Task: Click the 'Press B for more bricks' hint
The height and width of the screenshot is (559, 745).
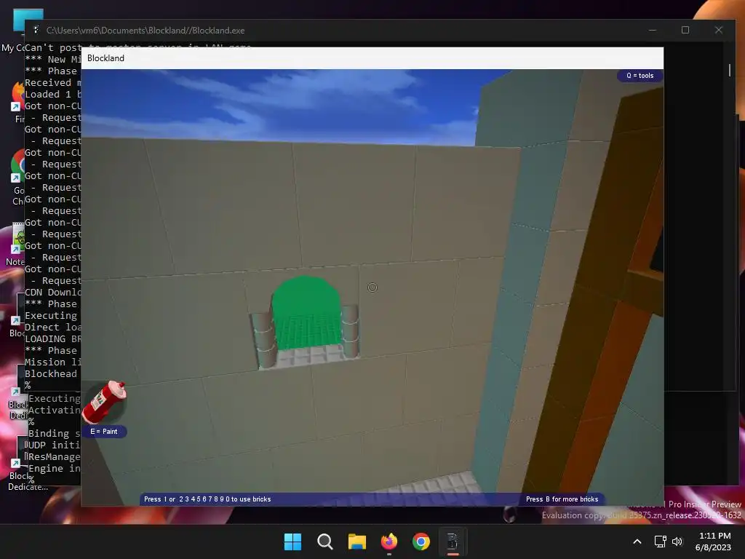Action: point(562,499)
